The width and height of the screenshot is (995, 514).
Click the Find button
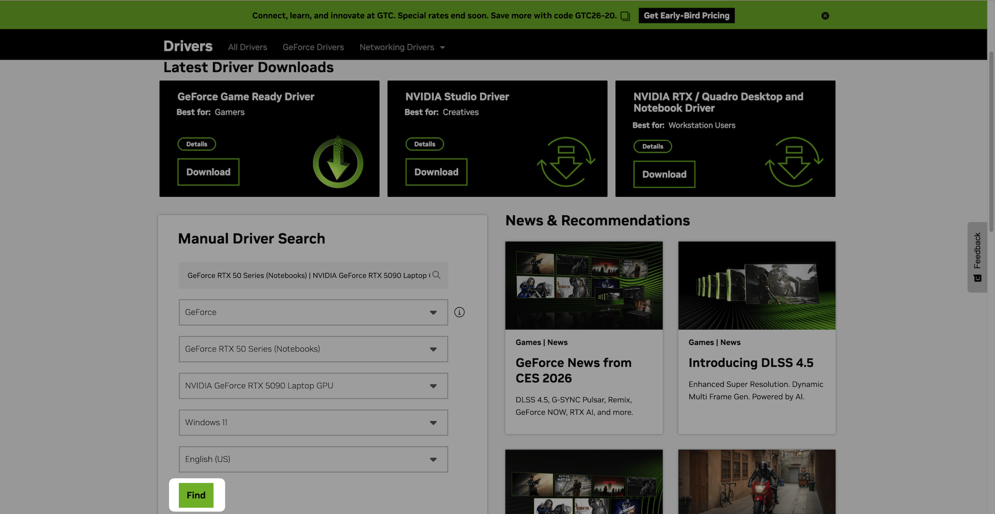196,495
